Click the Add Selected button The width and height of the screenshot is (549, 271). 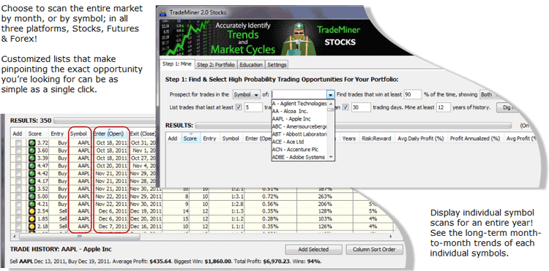click(x=313, y=249)
